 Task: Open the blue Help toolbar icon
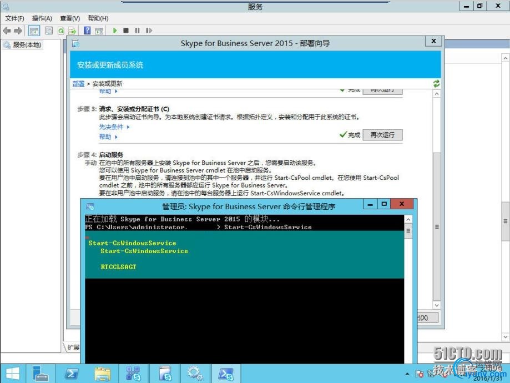tap(87, 31)
